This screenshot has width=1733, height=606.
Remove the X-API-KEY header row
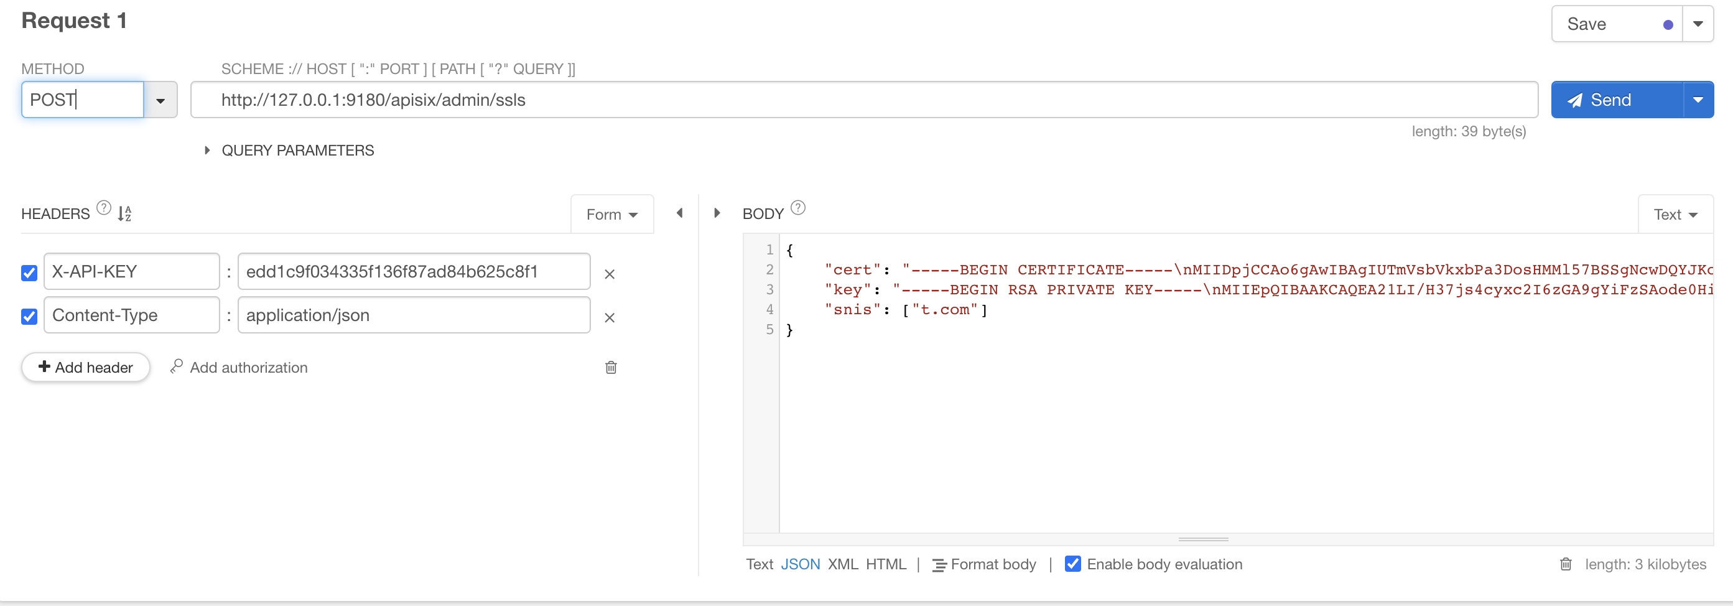click(x=610, y=274)
